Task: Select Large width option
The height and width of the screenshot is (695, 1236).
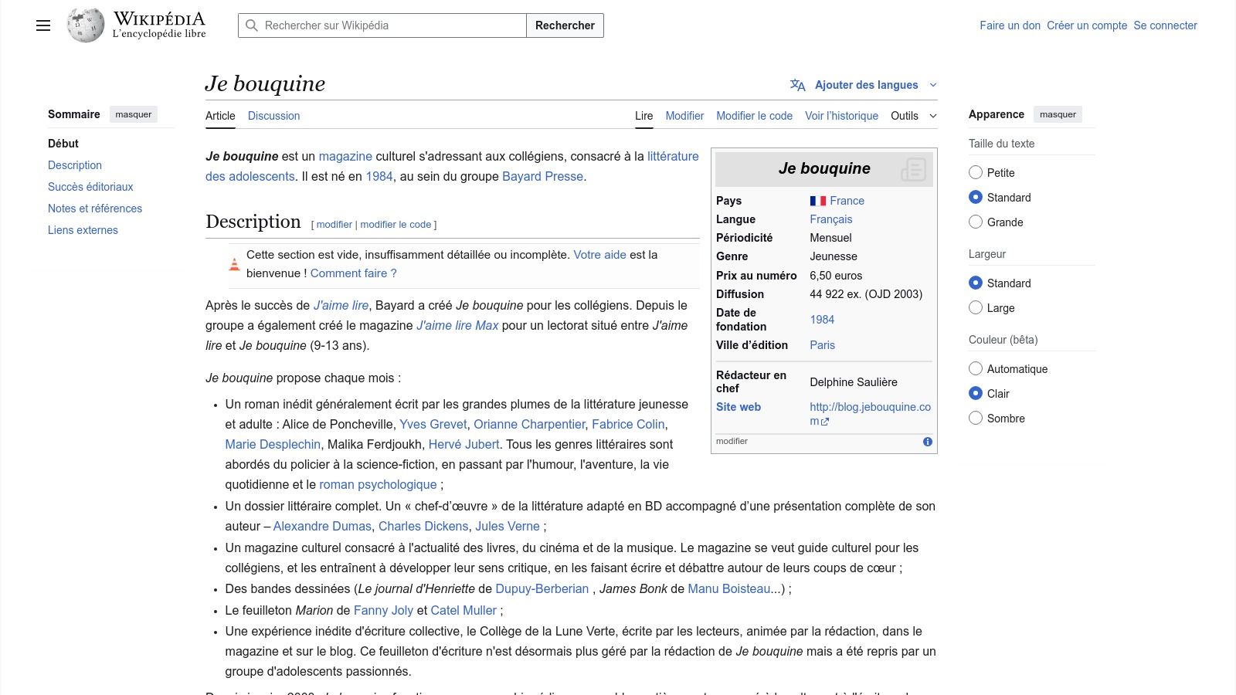Action: click(976, 308)
